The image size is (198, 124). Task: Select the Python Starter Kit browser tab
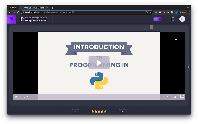34,8
